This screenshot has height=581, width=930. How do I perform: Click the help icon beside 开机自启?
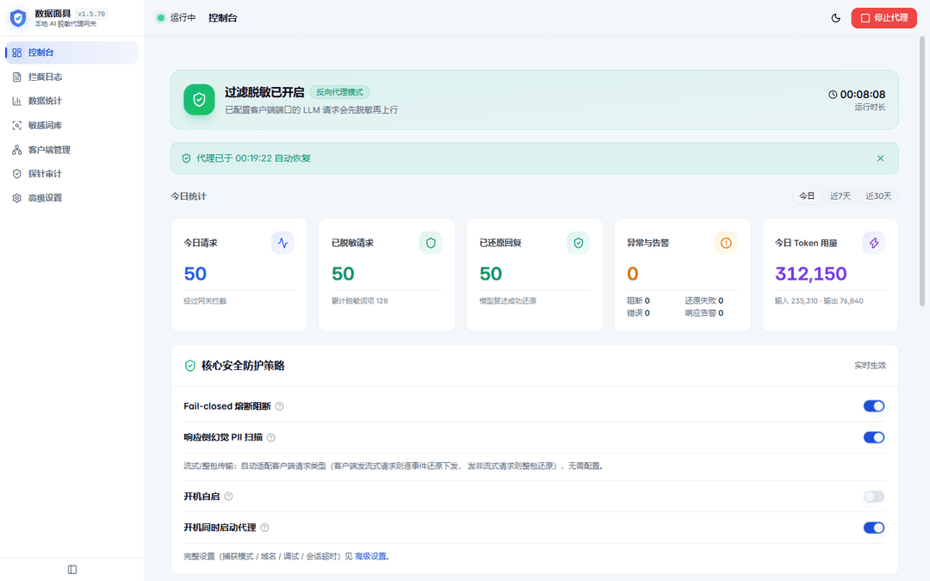[228, 497]
